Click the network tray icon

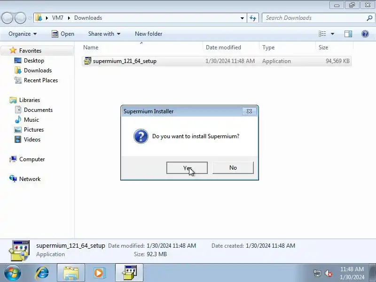pos(317,273)
